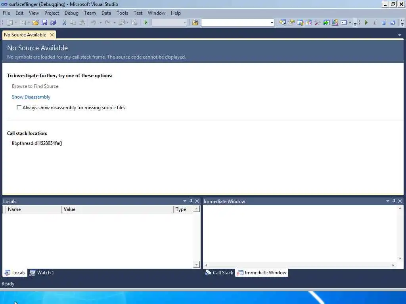Open the Properties Window icon
Image resolution: width=406 pixels, height=304 pixels.
point(291,23)
